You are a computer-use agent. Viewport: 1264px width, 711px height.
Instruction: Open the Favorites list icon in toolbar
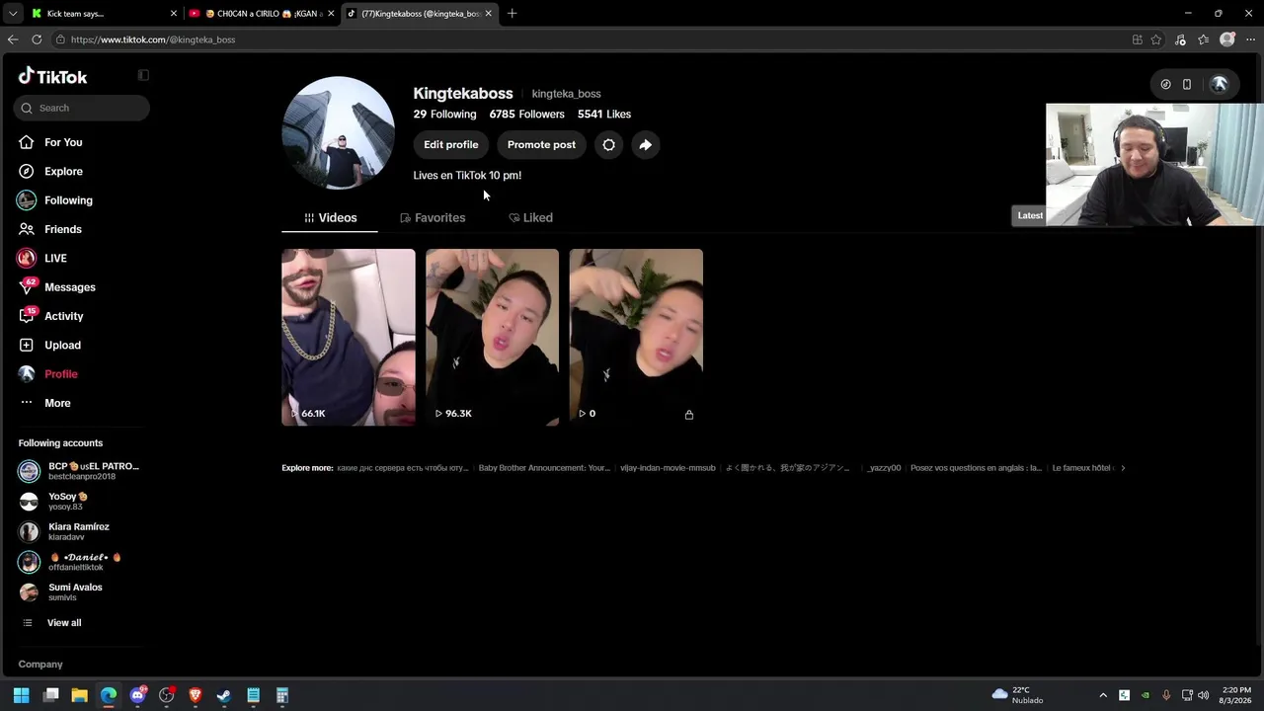(1204, 39)
